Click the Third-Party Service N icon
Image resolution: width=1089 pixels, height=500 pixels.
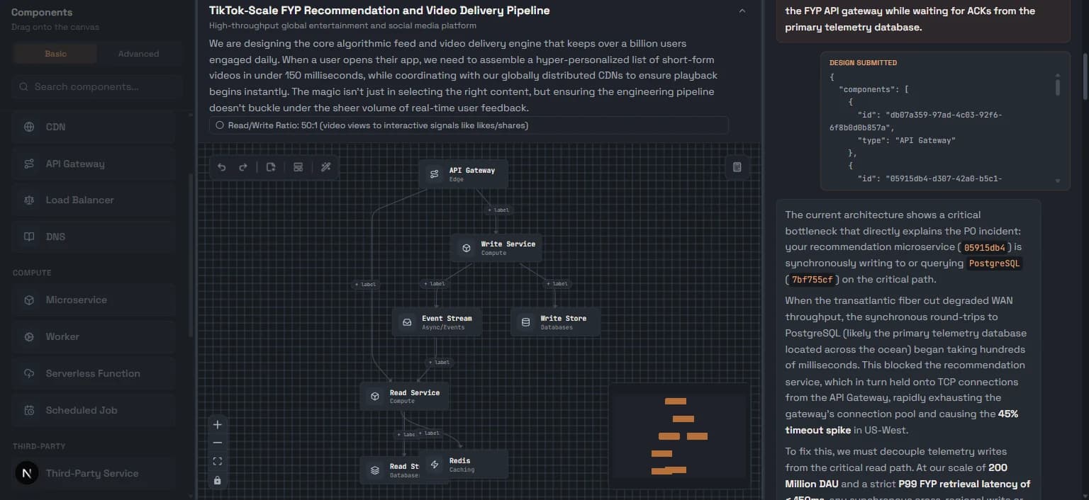(x=27, y=473)
